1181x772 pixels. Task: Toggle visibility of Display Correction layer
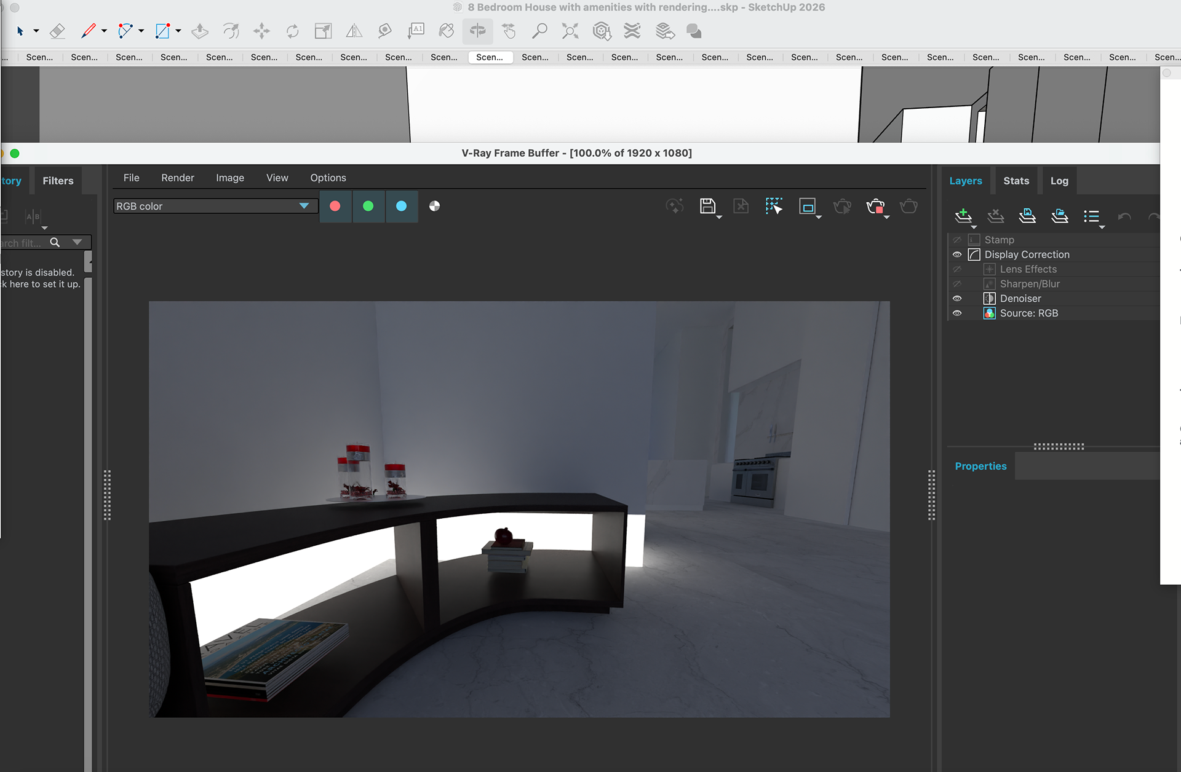point(957,254)
